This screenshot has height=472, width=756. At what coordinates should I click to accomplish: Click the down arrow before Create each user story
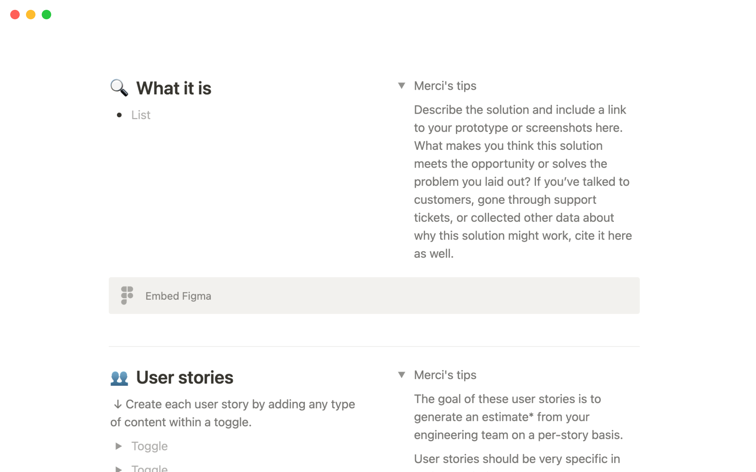[x=117, y=404]
